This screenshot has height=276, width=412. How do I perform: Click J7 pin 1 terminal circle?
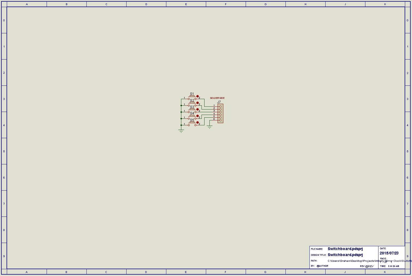point(220,106)
